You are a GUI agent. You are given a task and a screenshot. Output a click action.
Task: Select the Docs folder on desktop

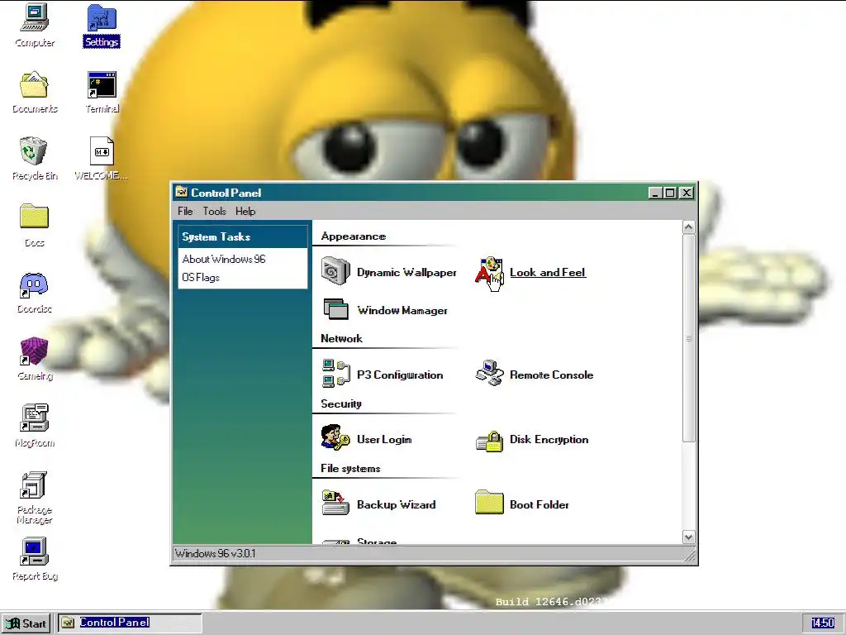click(34, 216)
